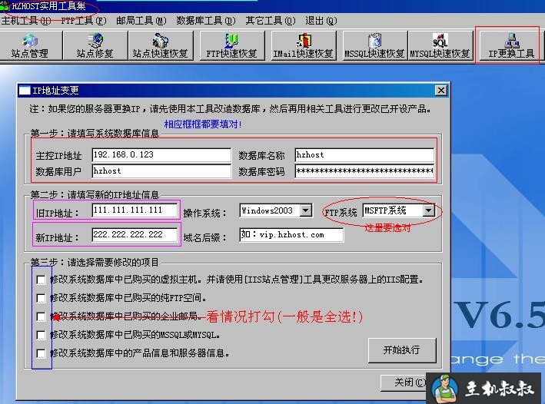Open the 数据库工具(D) menu

click(x=206, y=21)
